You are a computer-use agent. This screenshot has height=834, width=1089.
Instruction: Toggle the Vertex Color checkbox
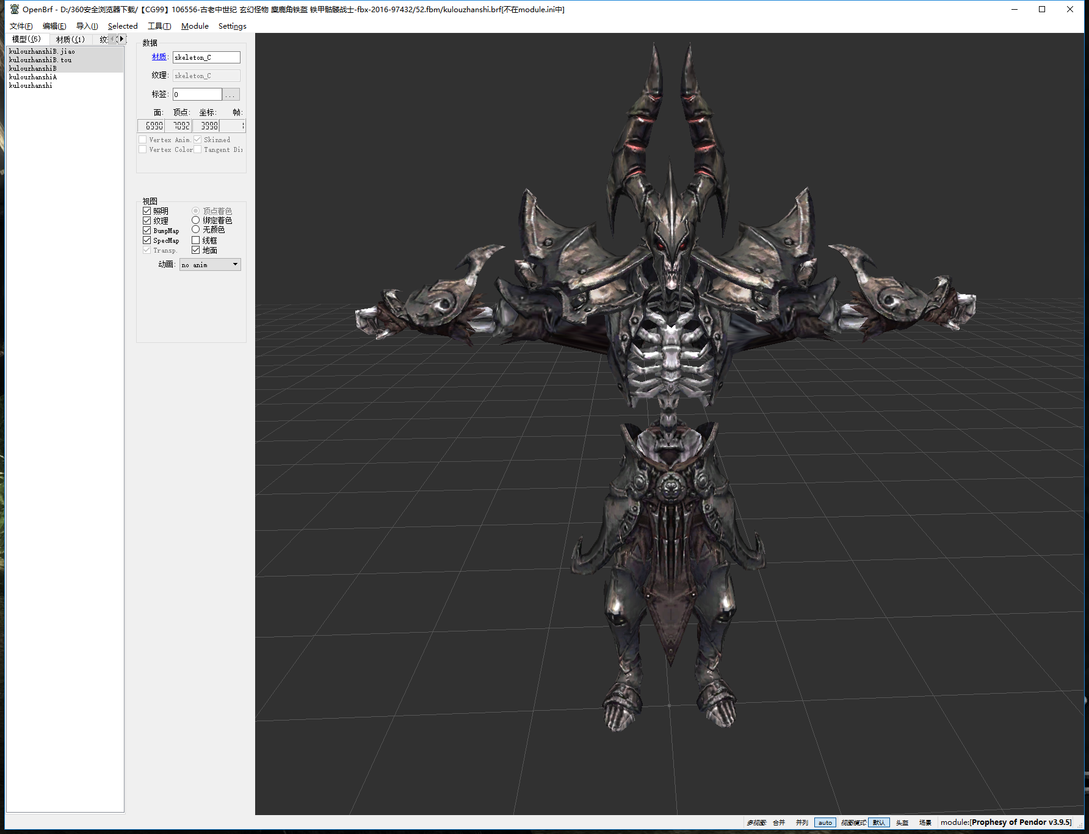click(x=143, y=149)
